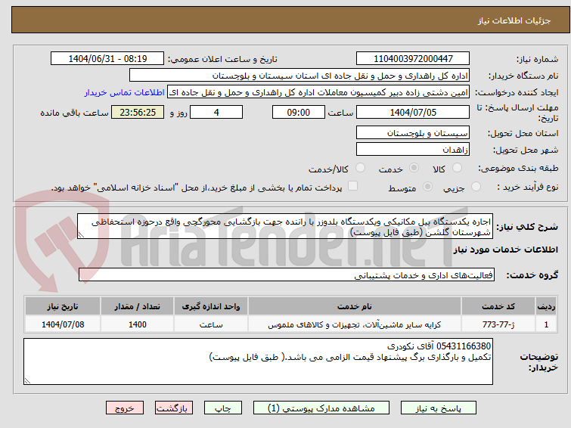The width and height of the screenshot is (571, 428).
Task: Click the request creator field
Action: point(318,92)
